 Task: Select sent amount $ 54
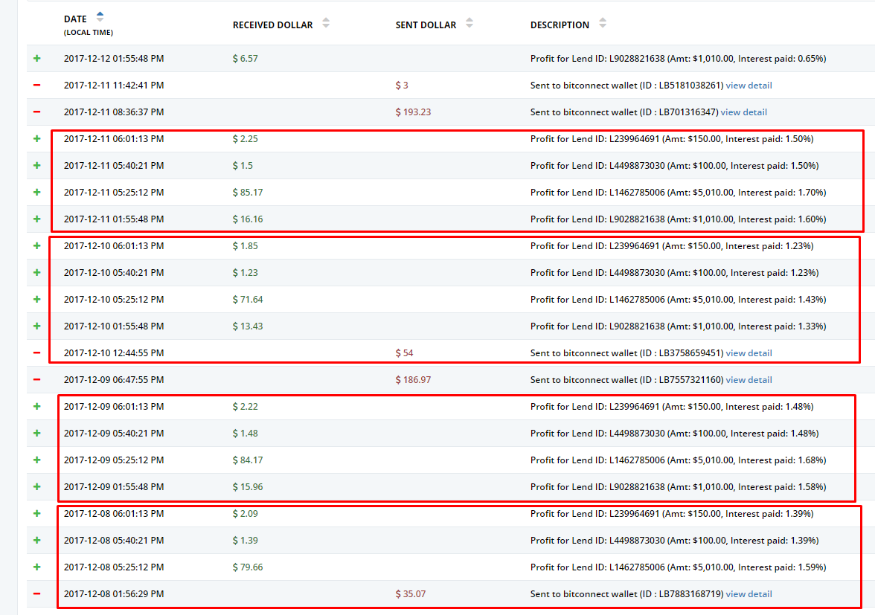[x=405, y=353]
